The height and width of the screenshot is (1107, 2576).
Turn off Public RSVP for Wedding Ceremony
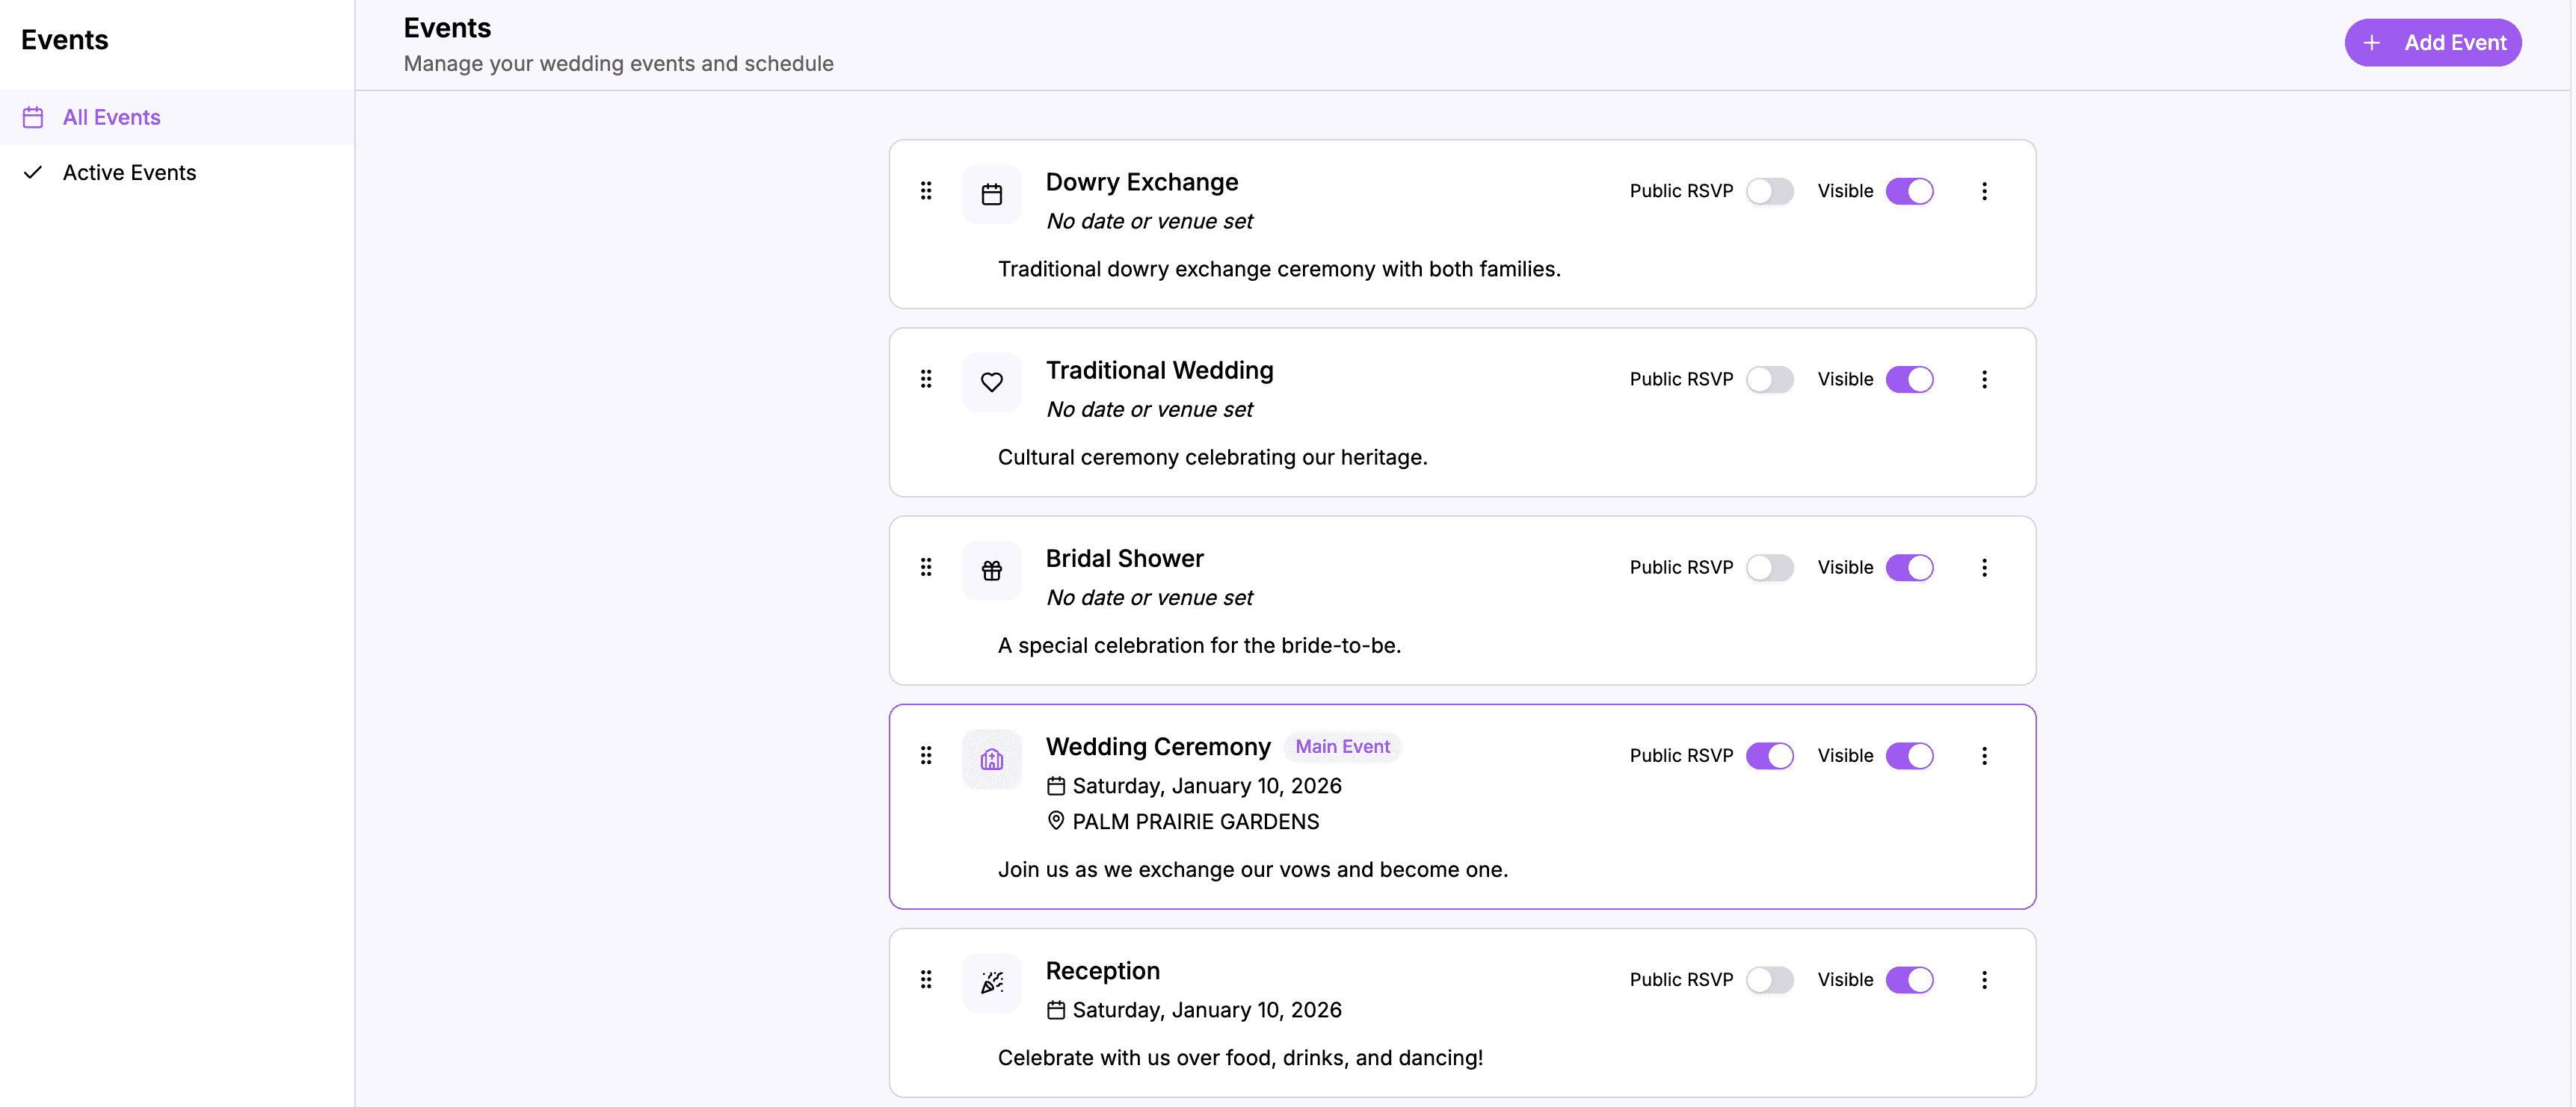pos(1770,755)
